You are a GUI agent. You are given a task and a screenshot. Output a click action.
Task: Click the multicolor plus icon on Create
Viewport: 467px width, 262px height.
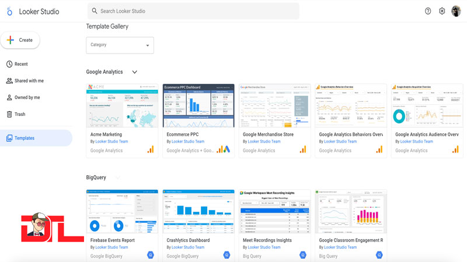click(10, 40)
